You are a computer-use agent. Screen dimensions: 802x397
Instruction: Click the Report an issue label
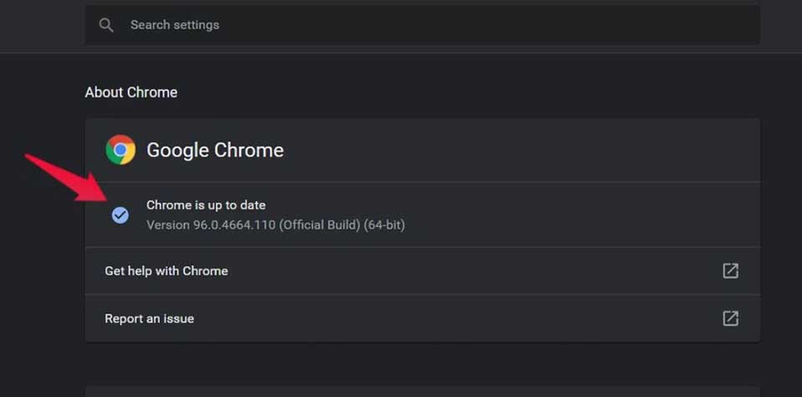150,319
